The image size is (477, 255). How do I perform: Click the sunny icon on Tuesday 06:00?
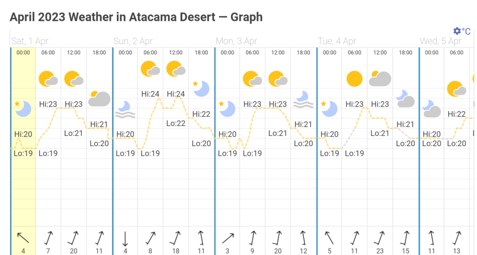pyautogui.click(x=354, y=79)
